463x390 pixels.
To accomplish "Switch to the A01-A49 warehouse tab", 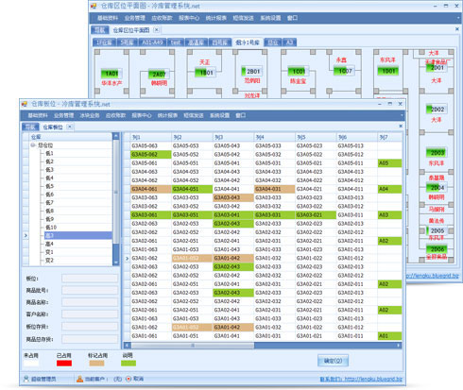I will [x=152, y=42].
